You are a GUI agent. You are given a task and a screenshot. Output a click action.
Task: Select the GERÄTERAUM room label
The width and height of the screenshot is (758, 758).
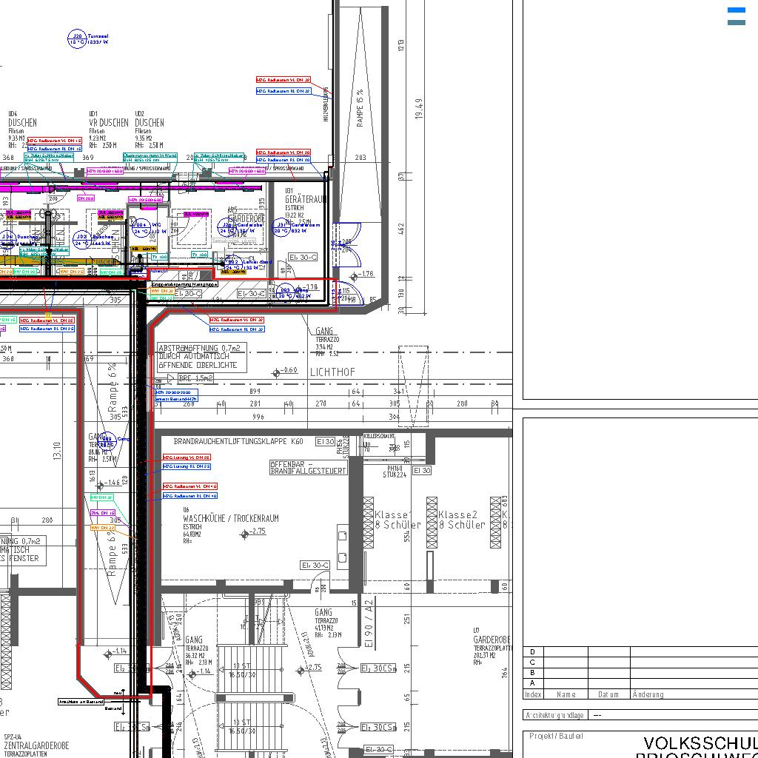pyautogui.click(x=306, y=199)
